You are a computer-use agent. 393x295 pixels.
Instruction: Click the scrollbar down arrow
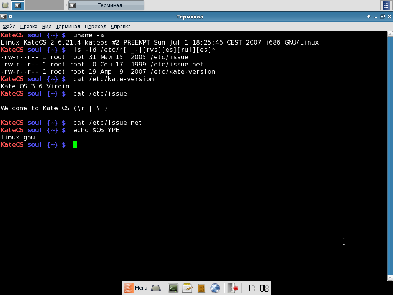(390, 278)
